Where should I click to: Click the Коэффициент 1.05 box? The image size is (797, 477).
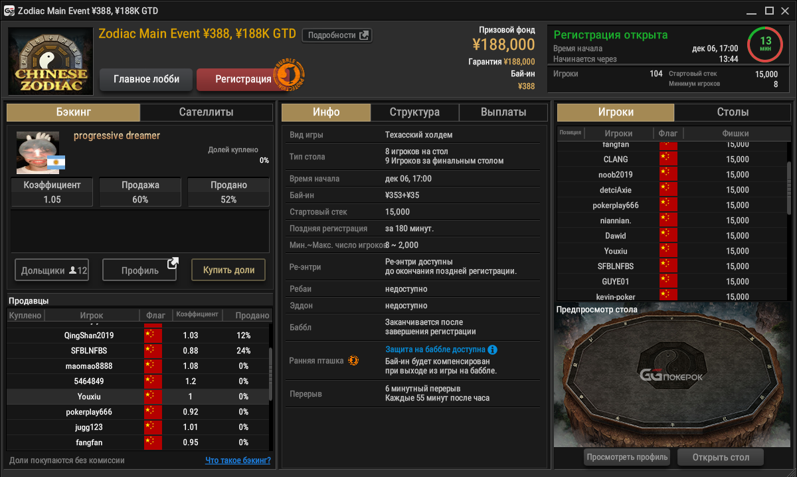coord(52,192)
